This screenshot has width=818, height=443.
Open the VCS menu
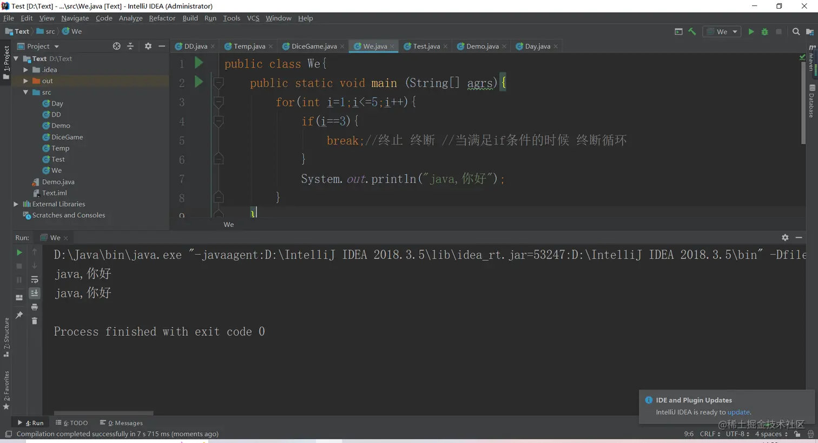point(253,18)
